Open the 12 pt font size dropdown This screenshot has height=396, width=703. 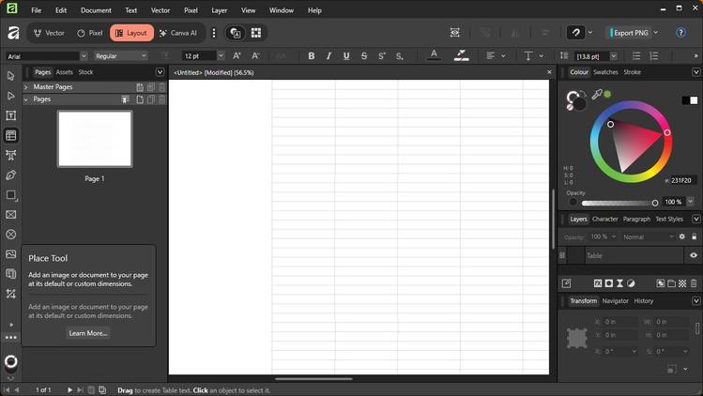click(221, 56)
